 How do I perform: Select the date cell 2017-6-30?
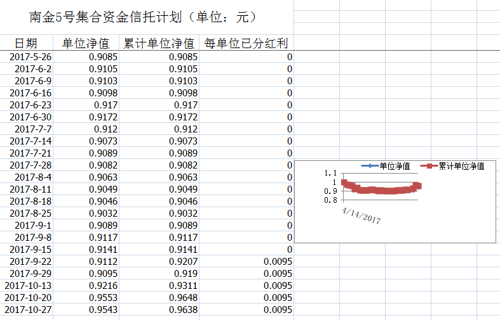pyautogui.click(x=31, y=117)
